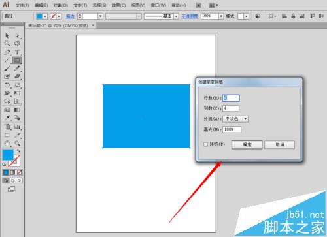The height and width of the screenshot is (237, 327).
Task: Click the 取消 (Cancel) button in dialog
Action: [280, 144]
